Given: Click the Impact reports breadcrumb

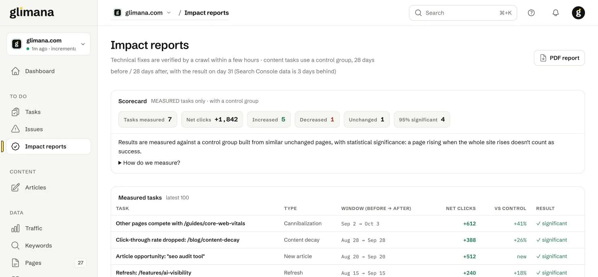Looking at the screenshot, I should pyautogui.click(x=207, y=13).
